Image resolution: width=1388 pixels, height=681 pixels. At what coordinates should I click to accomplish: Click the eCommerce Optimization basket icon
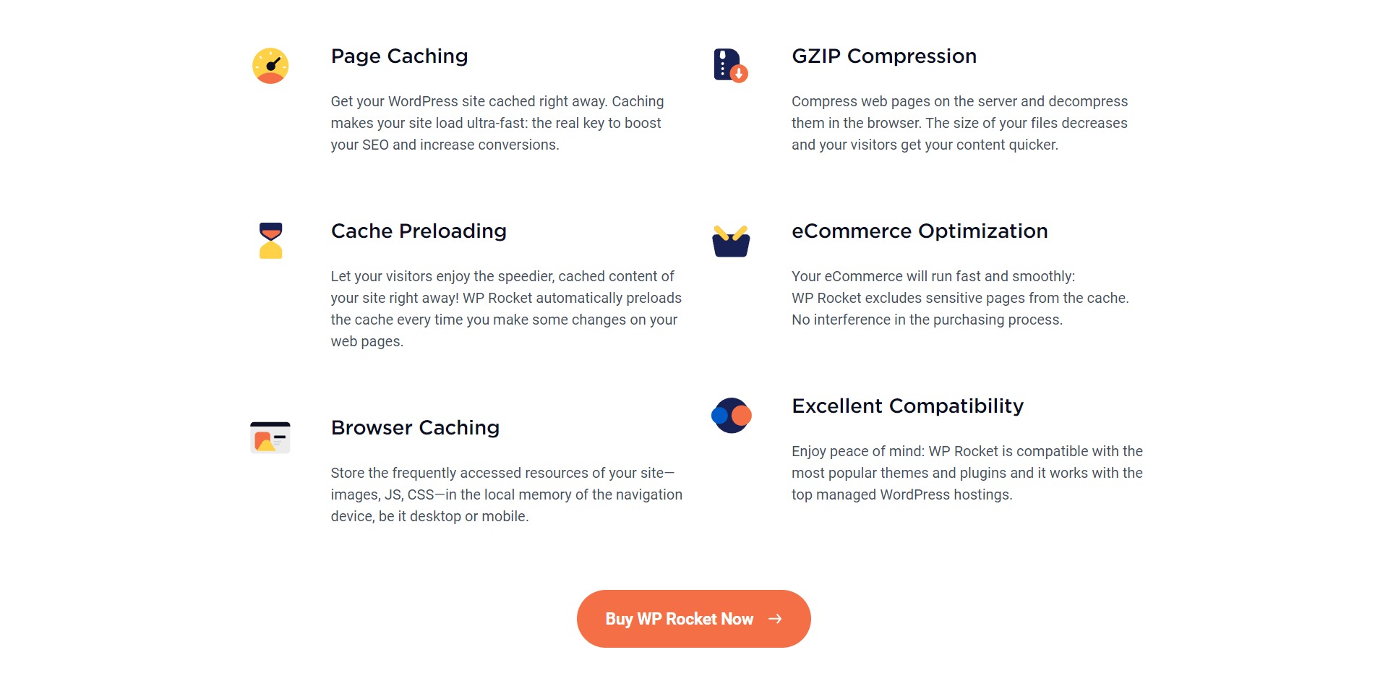(731, 241)
